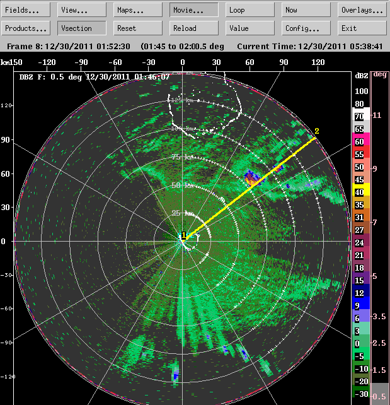Open the Products... dialog
390x405 pixels.
pyautogui.click(x=26, y=28)
